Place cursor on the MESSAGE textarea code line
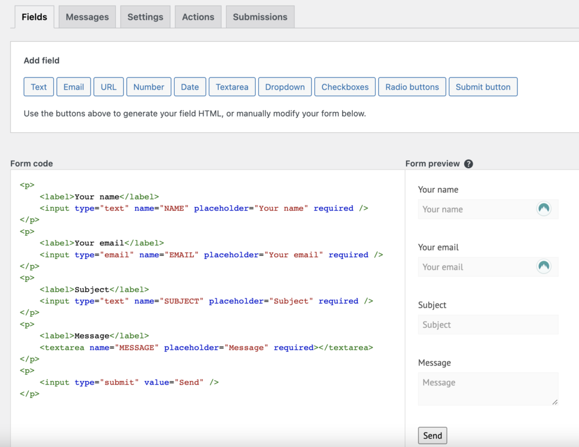579x447 pixels. [206, 348]
